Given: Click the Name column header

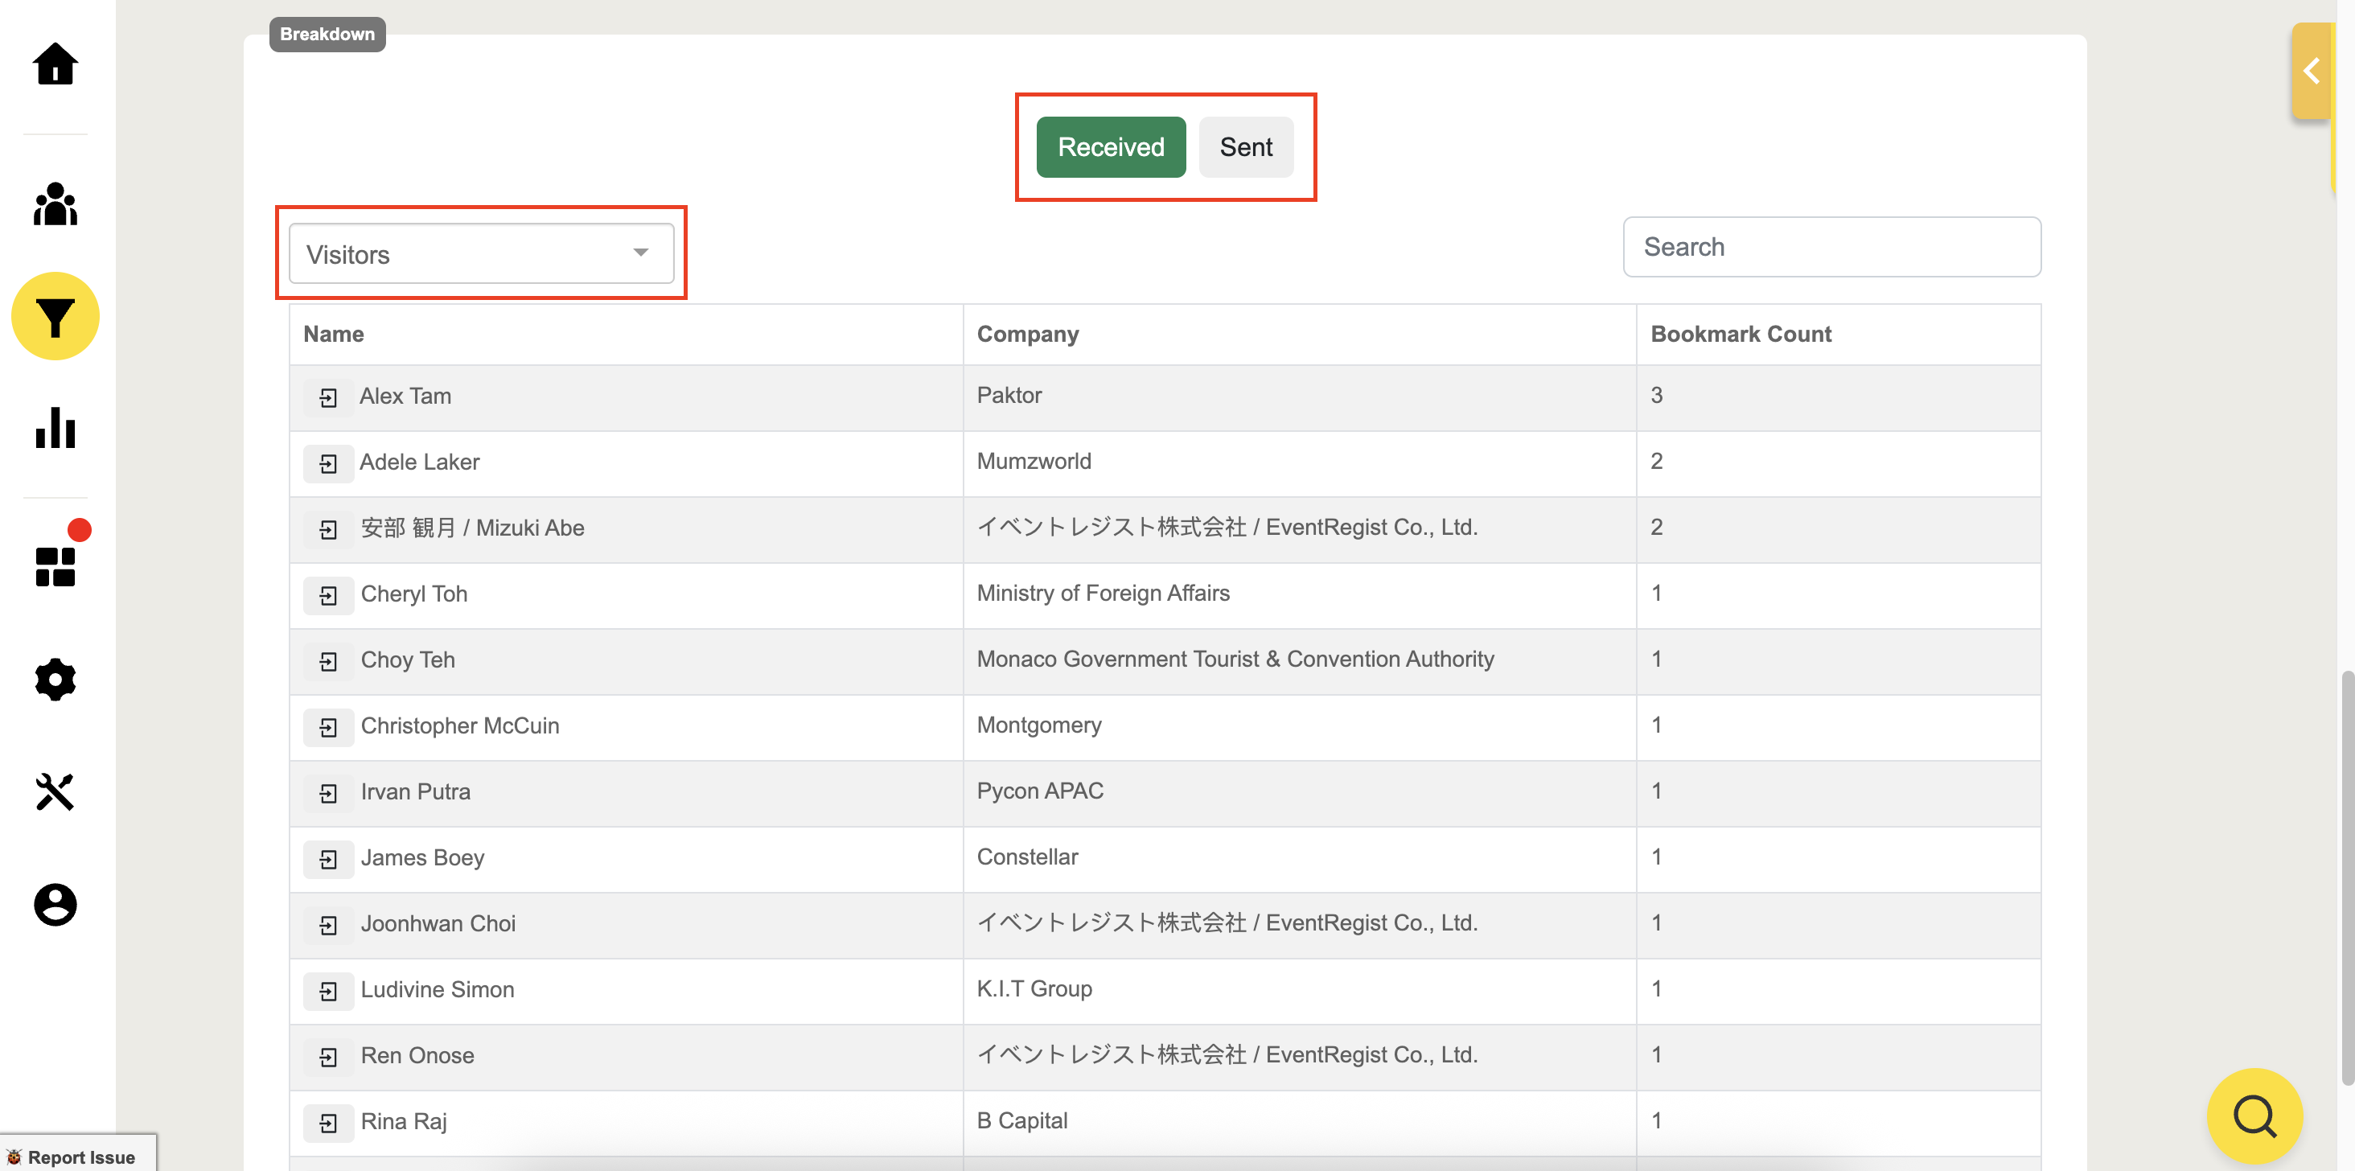Looking at the screenshot, I should (334, 335).
